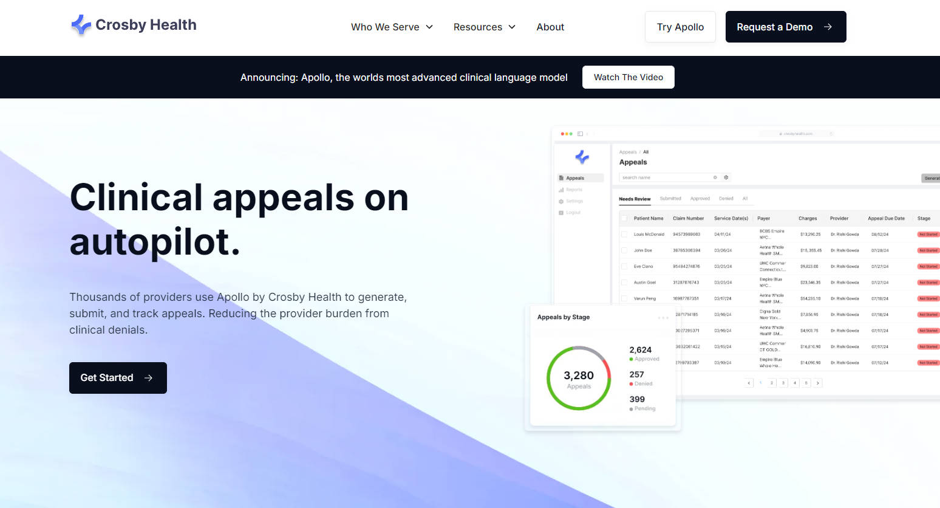The height and width of the screenshot is (508, 940).
Task: Click the filter gear icon beside search
Action: (726, 177)
